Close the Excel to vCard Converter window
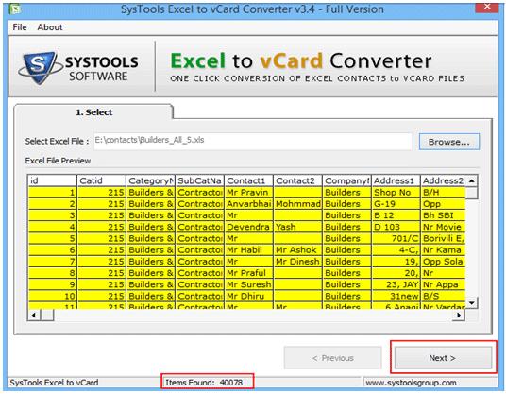This screenshot has height=394, width=506. click(487, 8)
